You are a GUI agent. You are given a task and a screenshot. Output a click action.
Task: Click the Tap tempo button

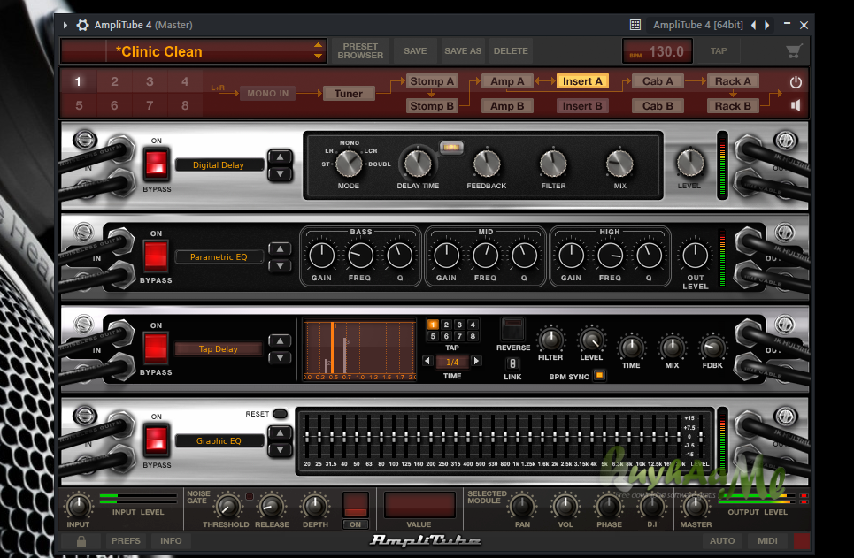[x=719, y=51]
